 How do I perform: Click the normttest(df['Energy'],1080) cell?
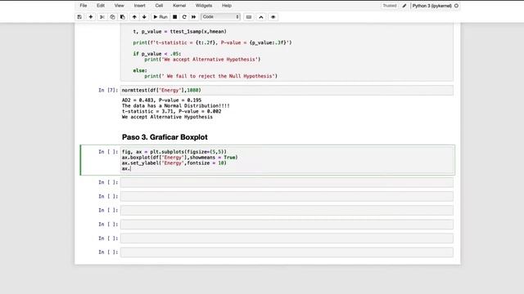[287, 90]
